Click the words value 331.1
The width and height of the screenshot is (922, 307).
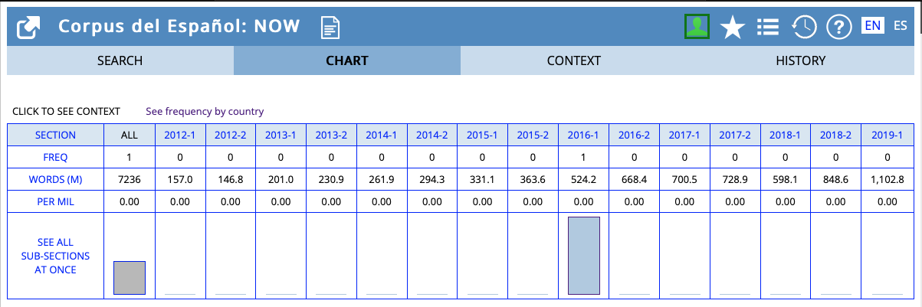tap(483, 178)
